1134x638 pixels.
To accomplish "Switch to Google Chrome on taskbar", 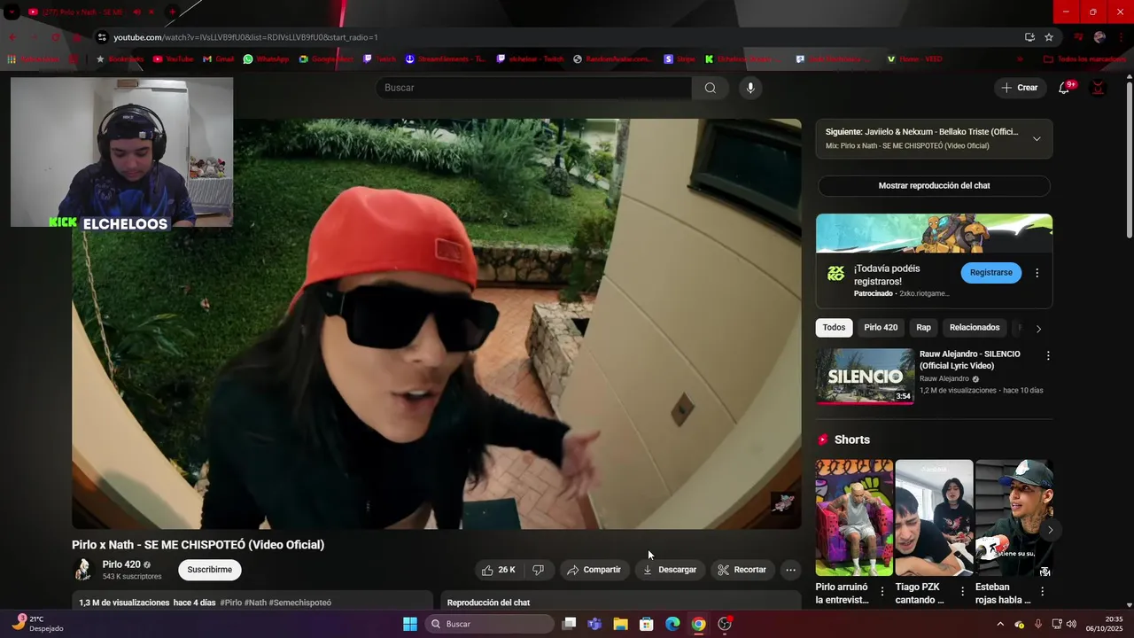I will point(698,624).
